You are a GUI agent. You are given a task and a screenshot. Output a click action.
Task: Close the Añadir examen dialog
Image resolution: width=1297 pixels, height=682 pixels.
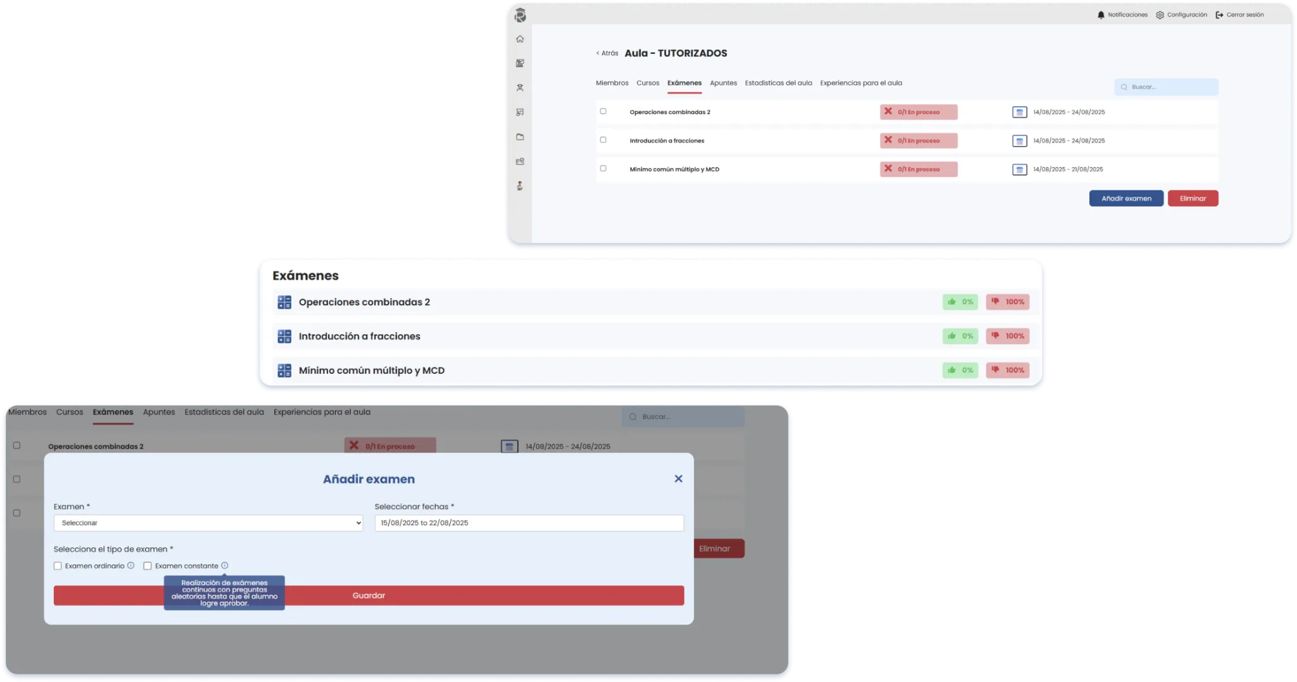pos(678,479)
